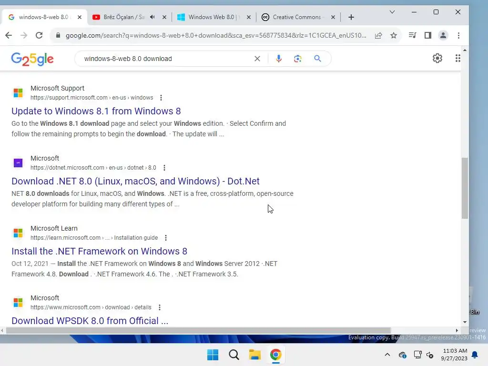Open OneDrive tray icon
The height and width of the screenshot is (366, 488).
coord(402,355)
